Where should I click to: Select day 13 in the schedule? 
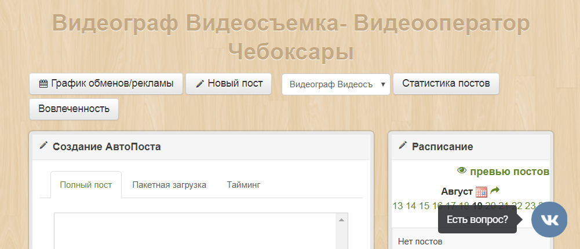pyautogui.click(x=397, y=206)
